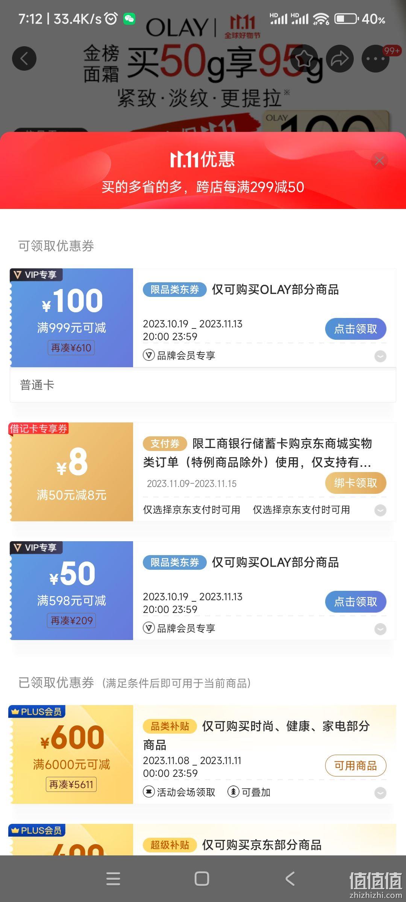
Task: Expand details of the ¥100 coupon
Action: tap(380, 356)
